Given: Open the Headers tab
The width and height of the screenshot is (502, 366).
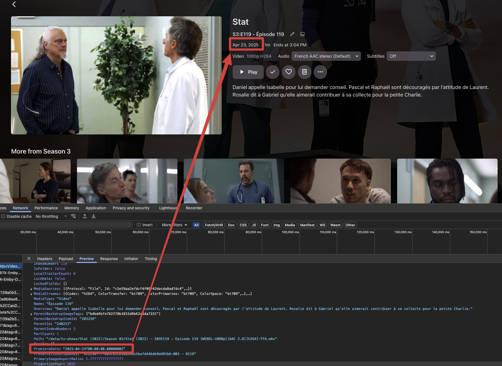Looking at the screenshot, I should click(x=45, y=259).
